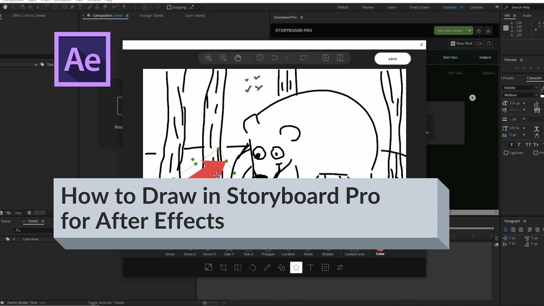Expand the workspace overflow chevrons
Viewport: 544px width, 306px height.
pyautogui.click(x=497, y=7)
